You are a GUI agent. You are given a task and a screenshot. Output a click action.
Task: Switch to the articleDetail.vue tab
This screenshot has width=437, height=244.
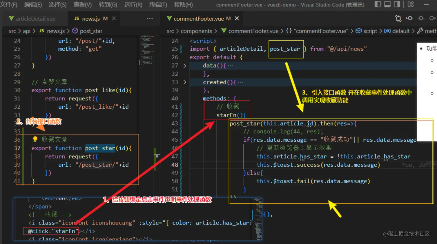pos(35,19)
